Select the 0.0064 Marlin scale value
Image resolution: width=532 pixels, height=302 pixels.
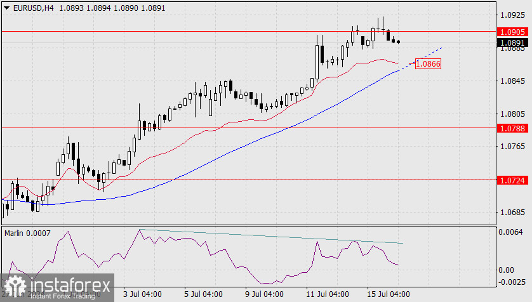[x=510, y=232]
